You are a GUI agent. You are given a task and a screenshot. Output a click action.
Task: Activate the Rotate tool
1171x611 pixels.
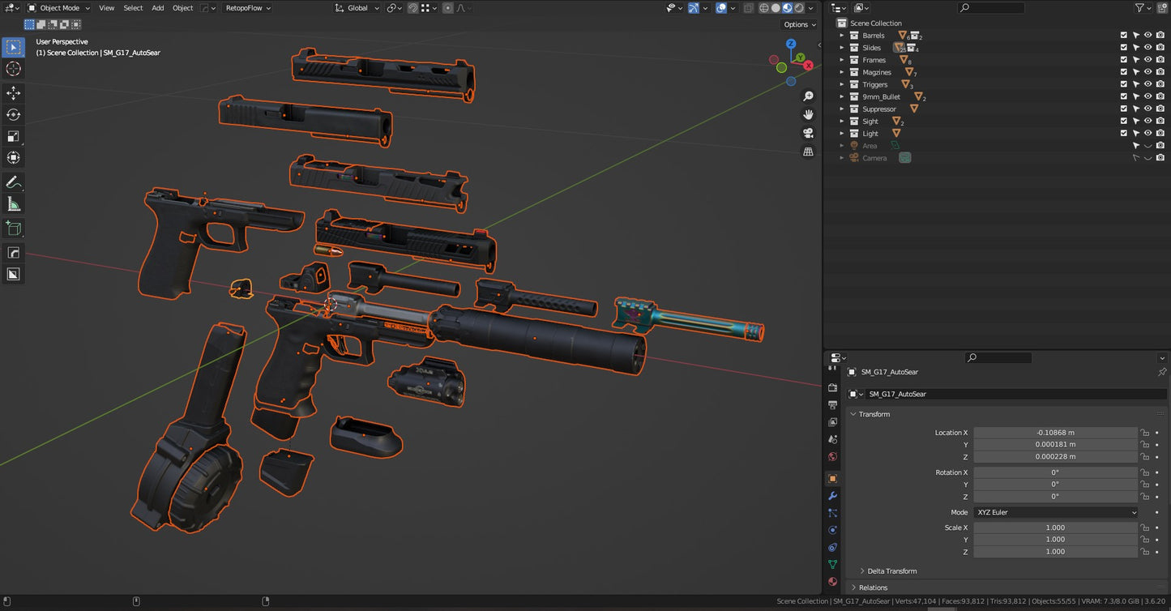coord(13,114)
